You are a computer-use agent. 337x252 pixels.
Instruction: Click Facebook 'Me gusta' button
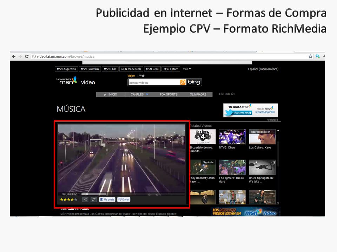point(107,199)
